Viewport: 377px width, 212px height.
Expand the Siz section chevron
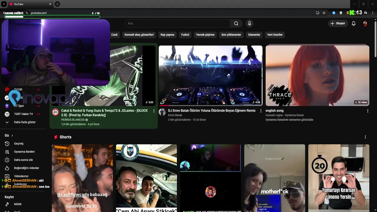[12, 135]
